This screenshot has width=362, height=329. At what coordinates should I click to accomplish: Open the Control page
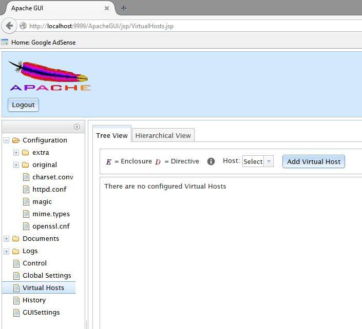tap(34, 263)
